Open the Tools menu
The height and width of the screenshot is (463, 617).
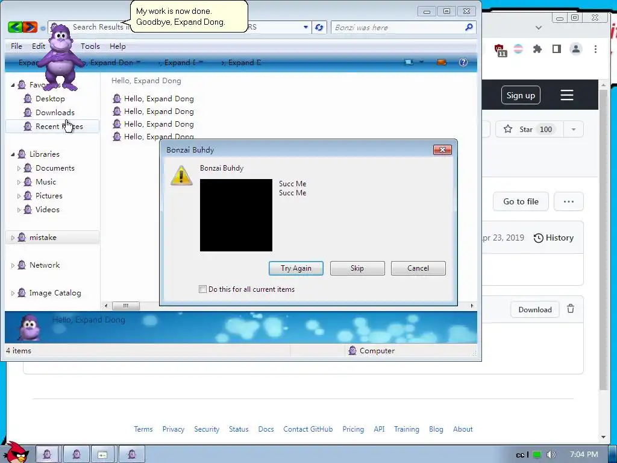[x=90, y=46]
